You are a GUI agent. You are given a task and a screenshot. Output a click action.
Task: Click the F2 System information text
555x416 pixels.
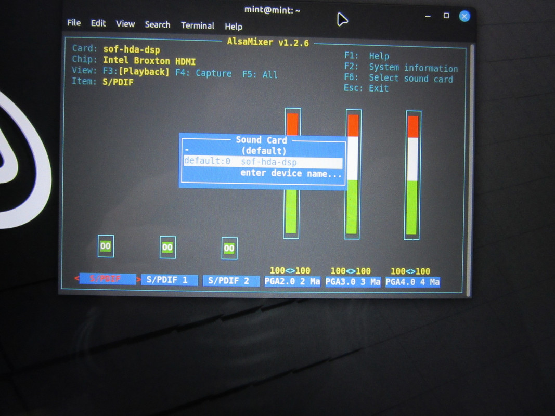(401, 67)
